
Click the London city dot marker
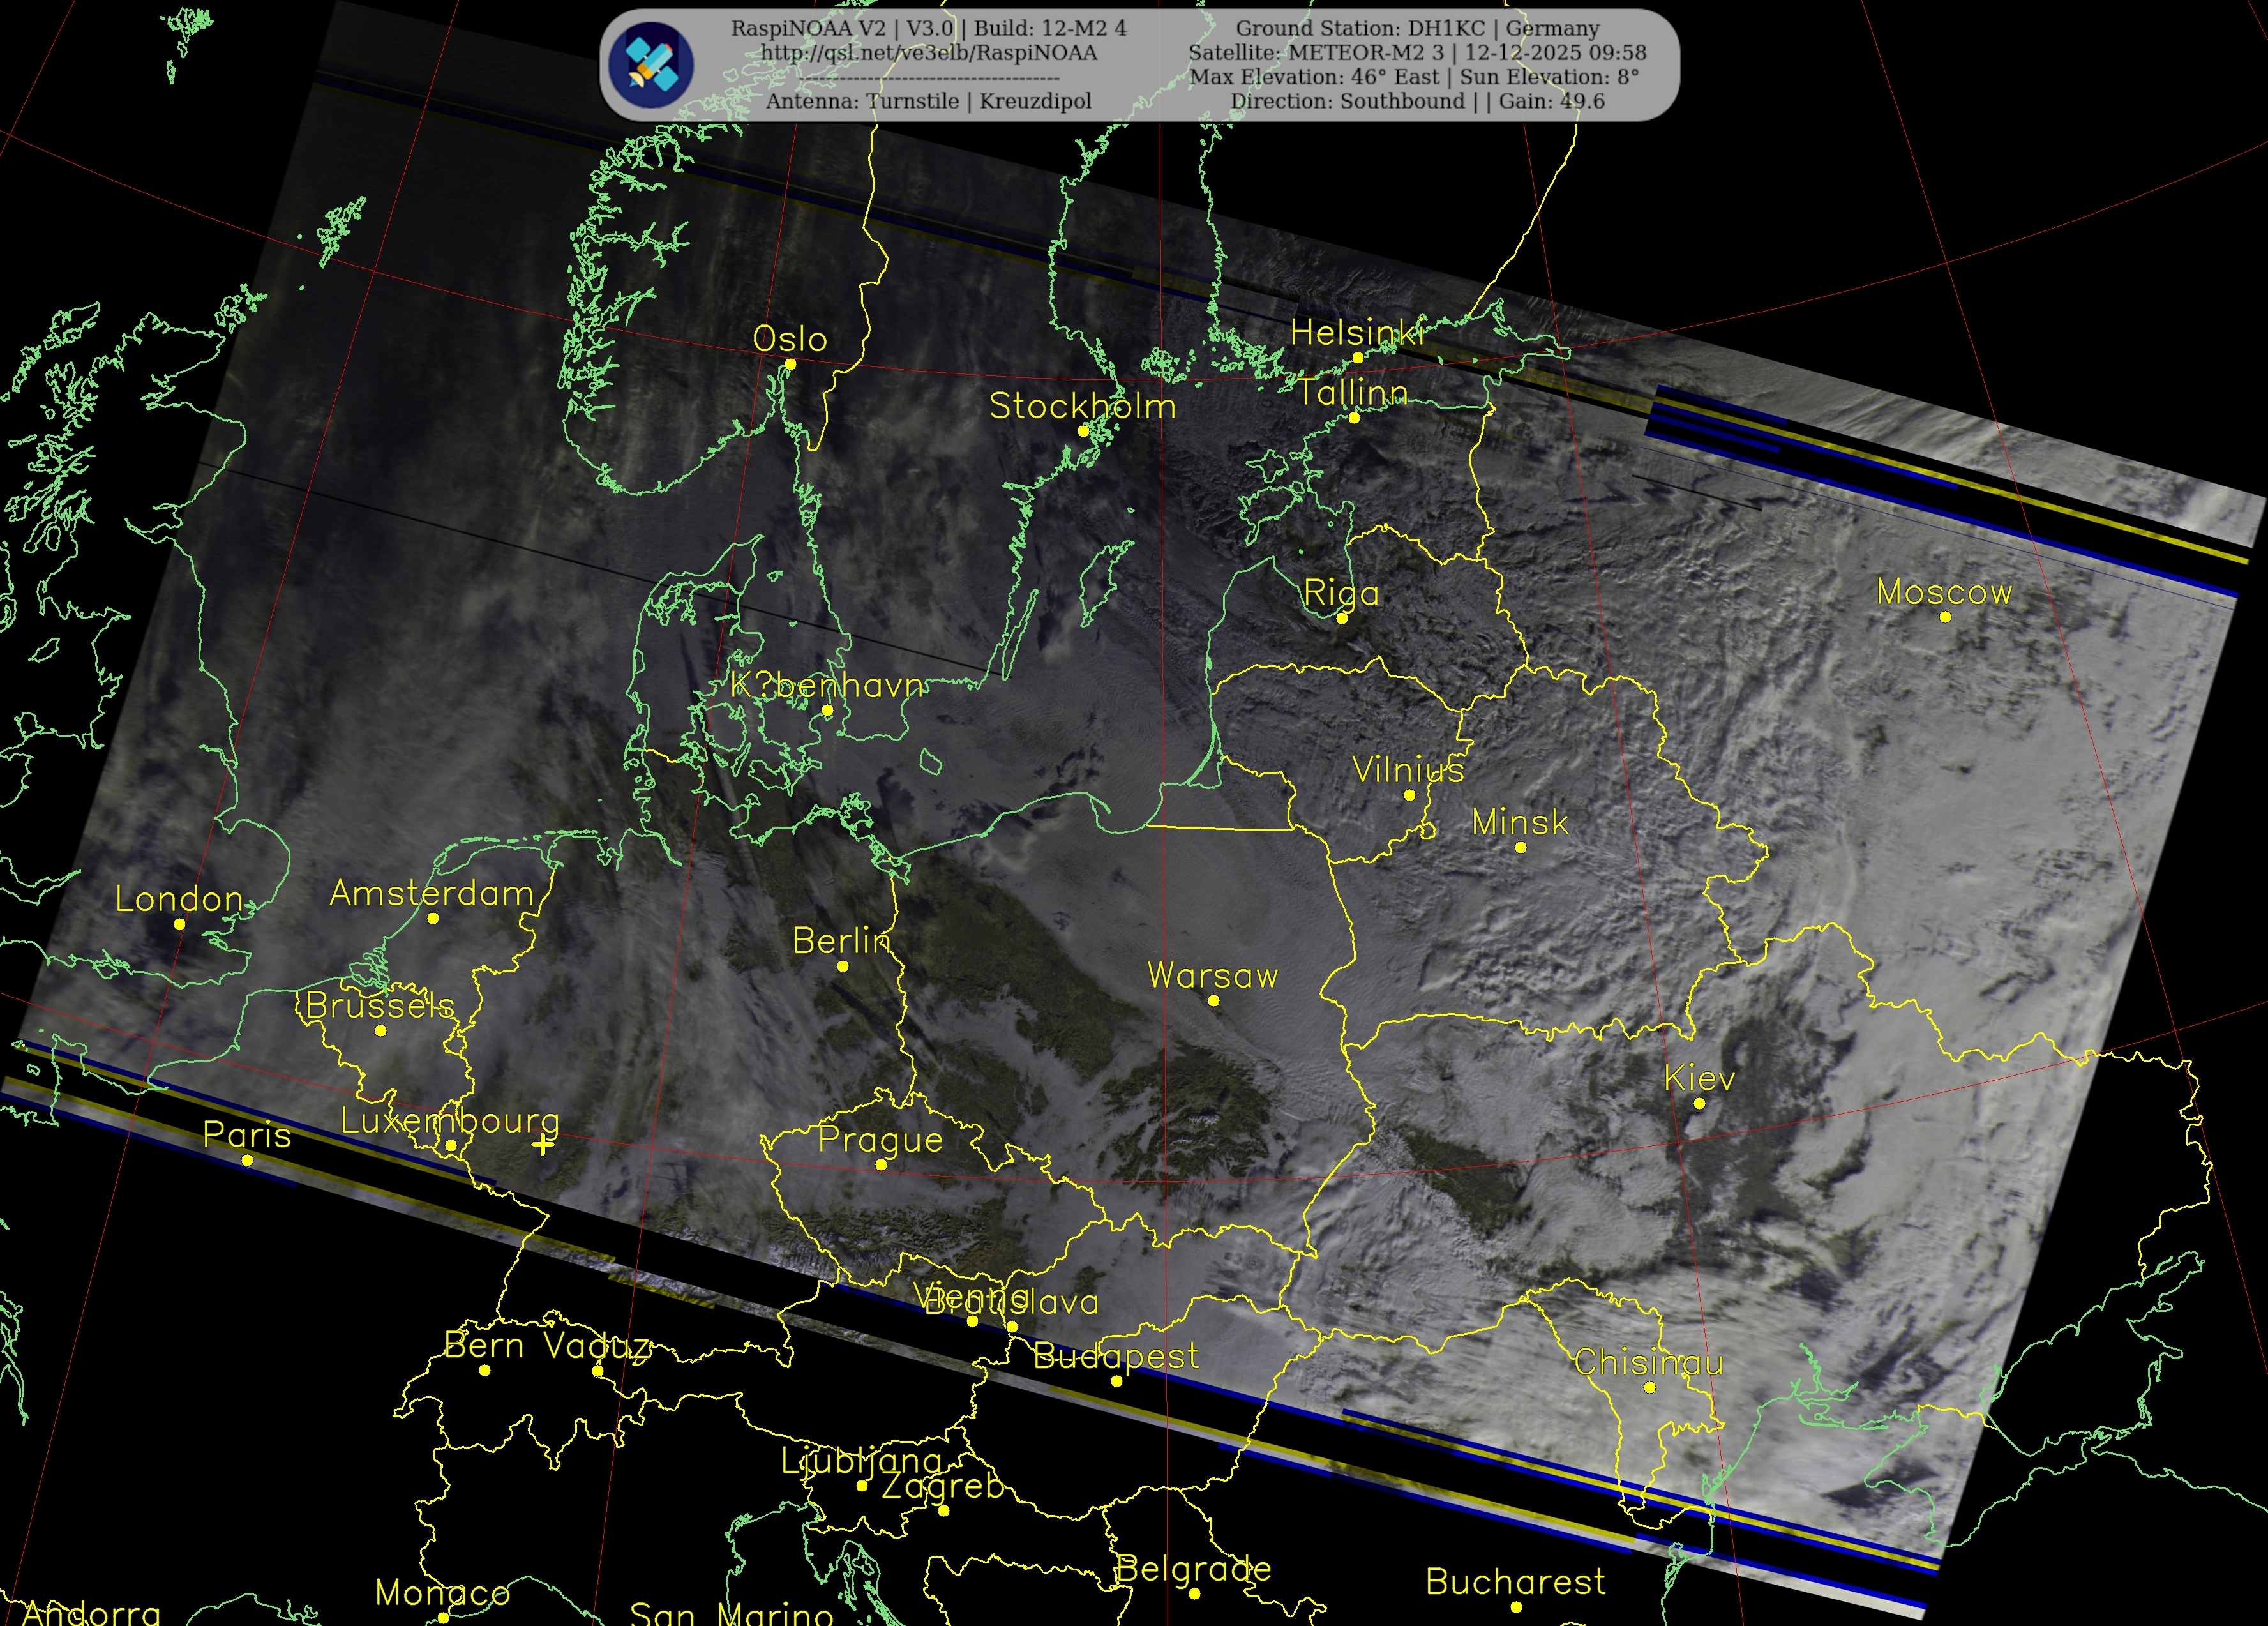(180, 924)
